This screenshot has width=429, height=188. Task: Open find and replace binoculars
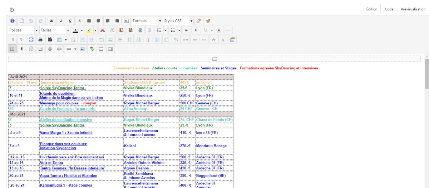50,39
